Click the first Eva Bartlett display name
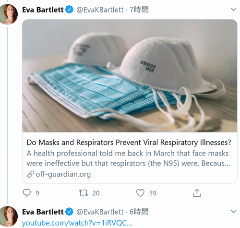 (x=43, y=10)
